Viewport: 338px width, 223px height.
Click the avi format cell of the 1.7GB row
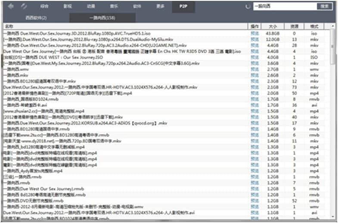[x=314, y=105]
